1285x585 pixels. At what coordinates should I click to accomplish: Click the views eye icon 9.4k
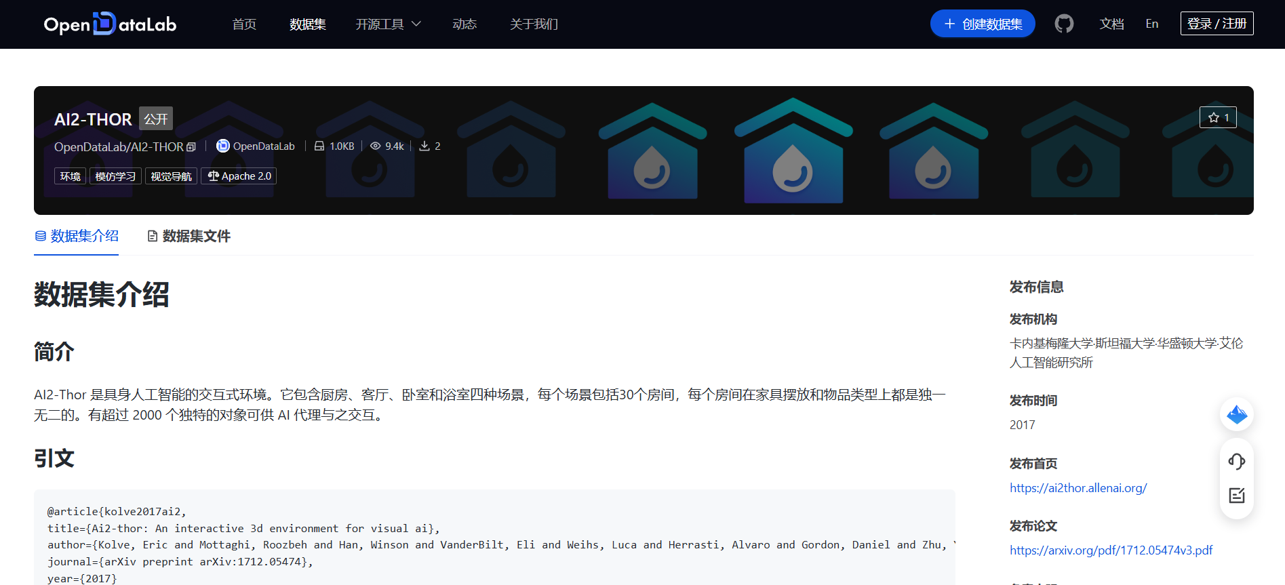375,146
